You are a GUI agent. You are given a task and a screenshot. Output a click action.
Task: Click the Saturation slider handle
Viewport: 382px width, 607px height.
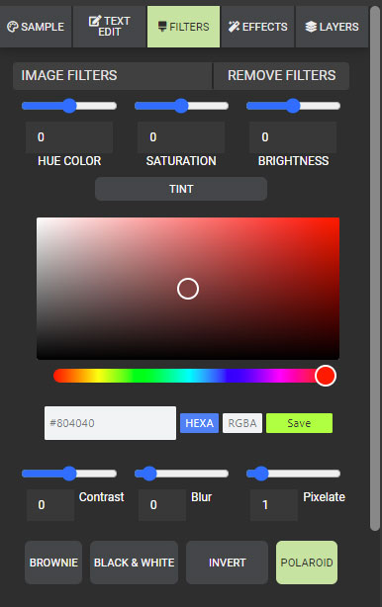181,106
